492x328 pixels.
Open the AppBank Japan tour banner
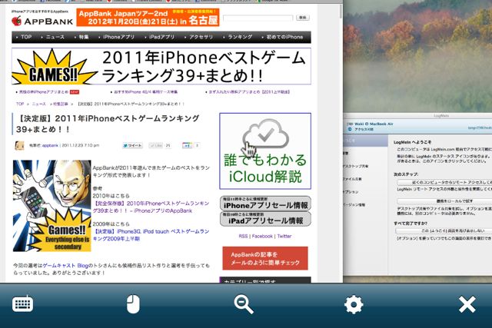pos(148,17)
